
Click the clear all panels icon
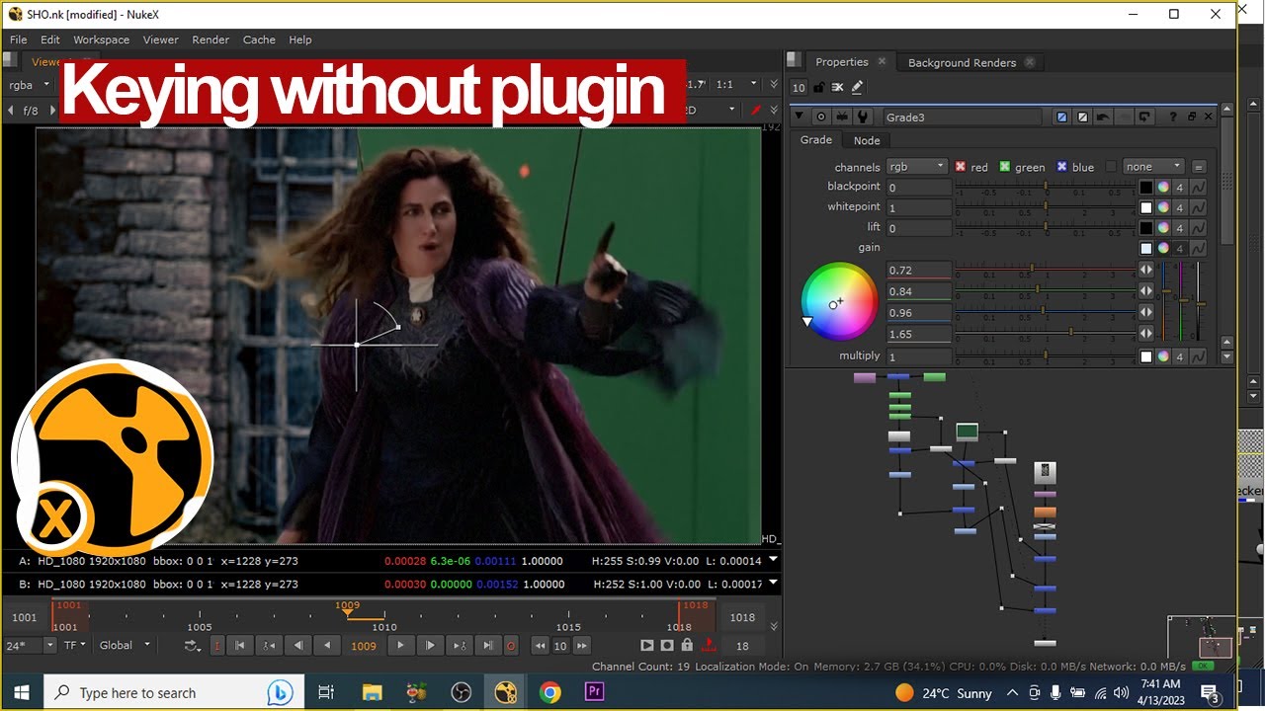click(x=838, y=87)
